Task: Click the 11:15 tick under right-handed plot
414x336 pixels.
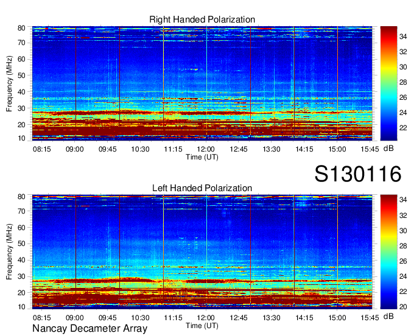Action: [x=173, y=149]
